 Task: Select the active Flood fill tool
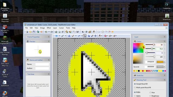tap(85, 36)
